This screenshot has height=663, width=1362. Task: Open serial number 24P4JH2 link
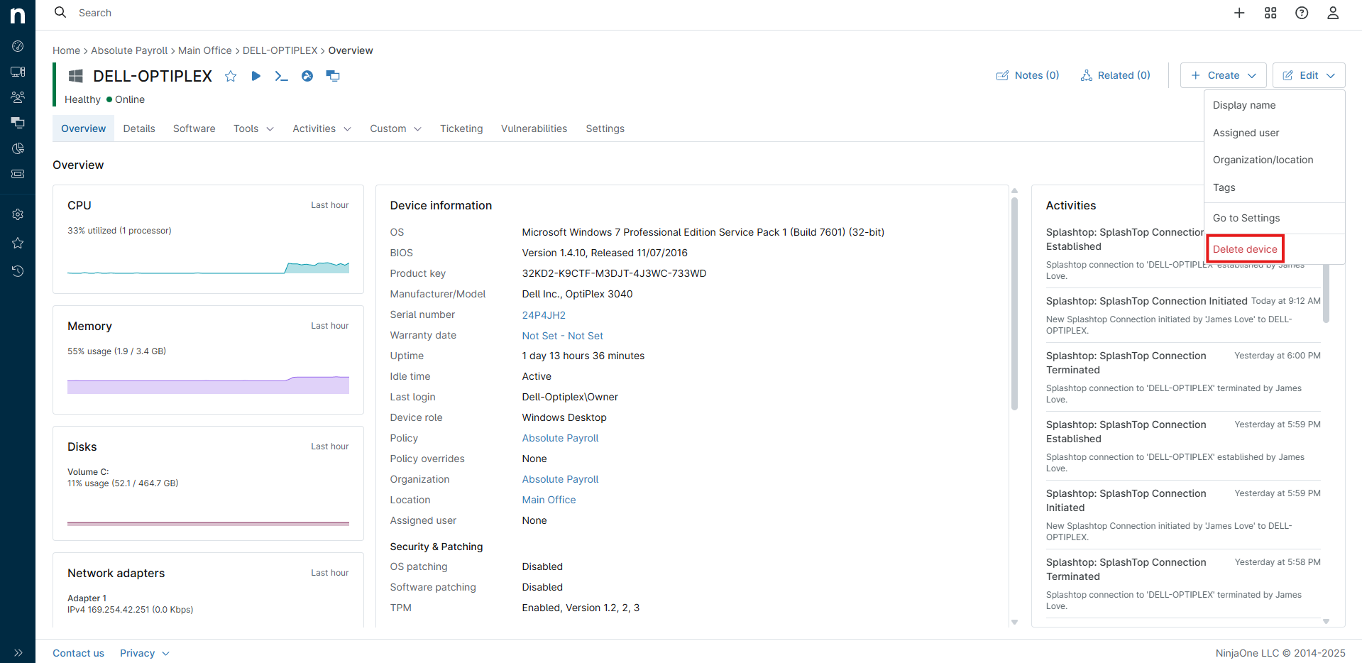pyautogui.click(x=544, y=315)
